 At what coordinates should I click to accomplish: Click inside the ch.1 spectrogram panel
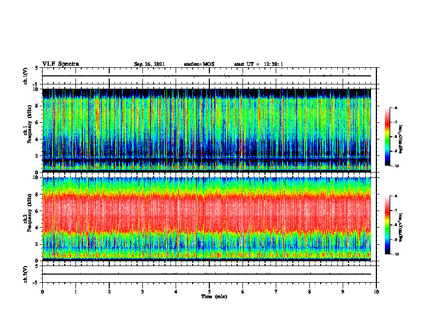pos(207,130)
